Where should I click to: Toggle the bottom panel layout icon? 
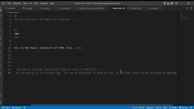(x=168, y=3)
